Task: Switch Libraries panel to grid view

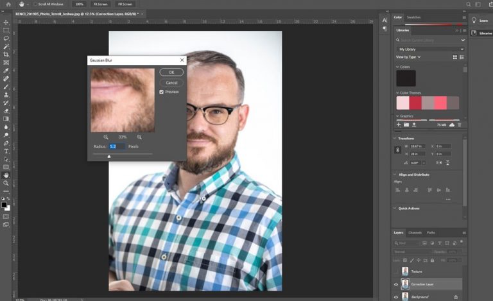Action: [455, 57]
